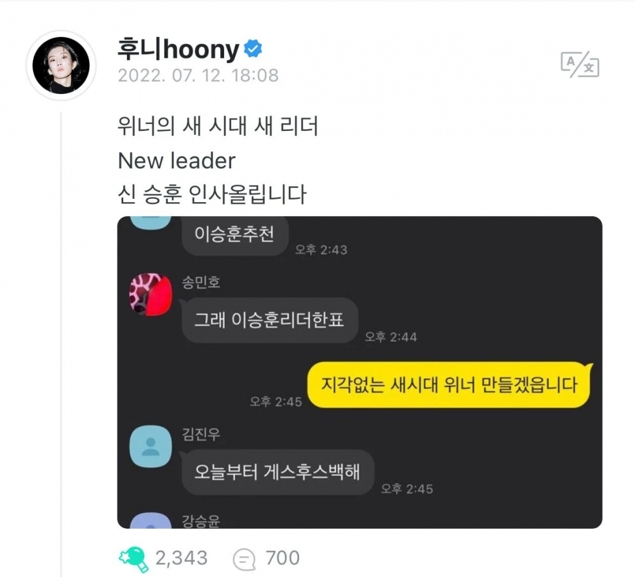Select the 오늘부터 게스후스백해 message bubble
635x577 pixels.
pos(277,472)
